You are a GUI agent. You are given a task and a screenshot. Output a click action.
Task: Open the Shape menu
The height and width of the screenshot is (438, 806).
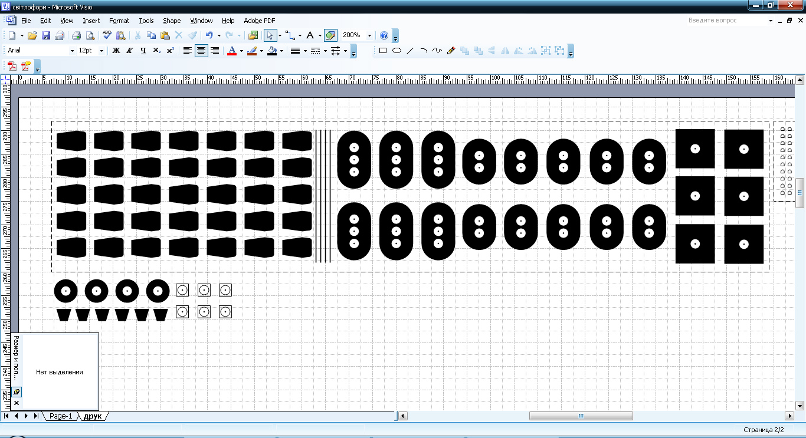(172, 21)
